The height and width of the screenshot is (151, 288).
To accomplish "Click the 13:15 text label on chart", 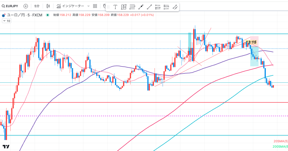I will (x=251, y=42).
